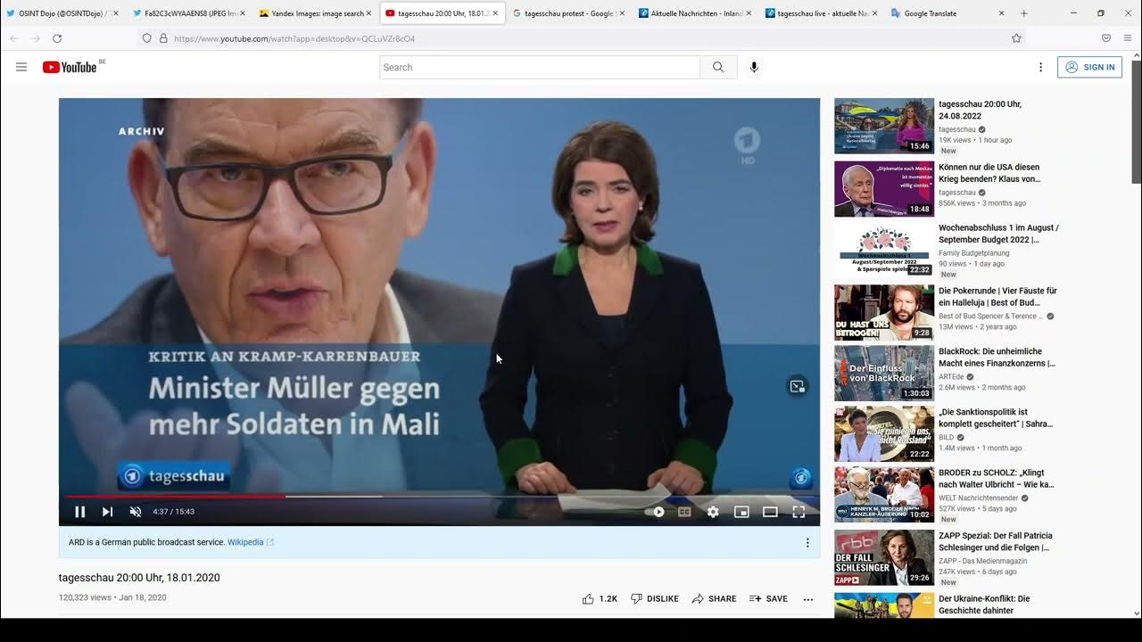Image resolution: width=1142 pixels, height=642 pixels.
Task: Open more actions ellipsis below video
Action: click(x=808, y=599)
